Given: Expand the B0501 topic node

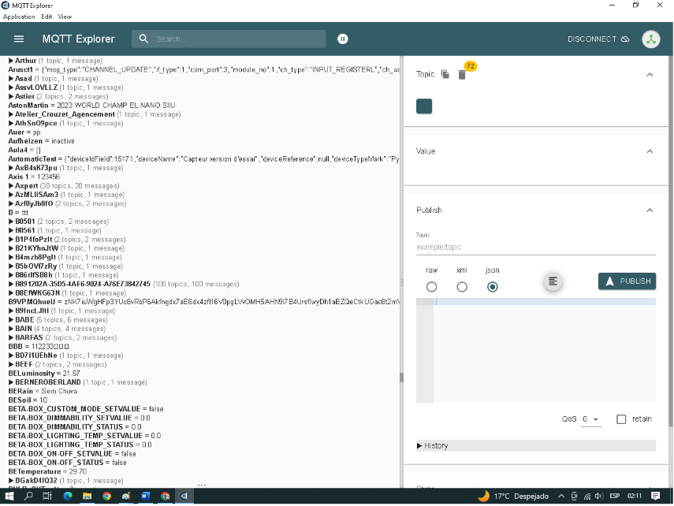Looking at the screenshot, I should (x=11, y=221).
